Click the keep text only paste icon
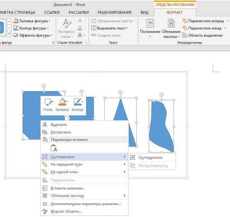 coord(54,148)
